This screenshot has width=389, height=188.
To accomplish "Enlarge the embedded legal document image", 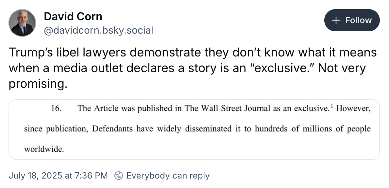I will (194, 130).
